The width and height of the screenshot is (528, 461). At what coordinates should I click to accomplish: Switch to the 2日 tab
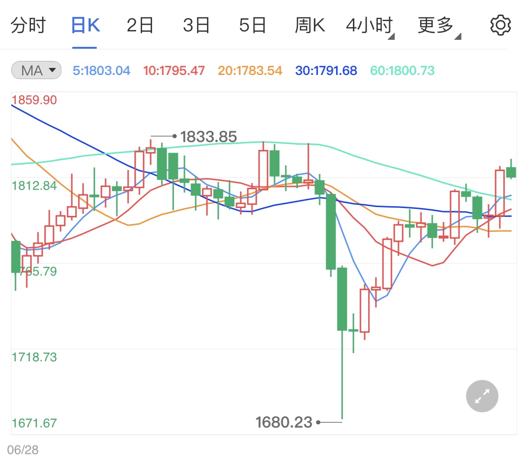click(140, 26)
